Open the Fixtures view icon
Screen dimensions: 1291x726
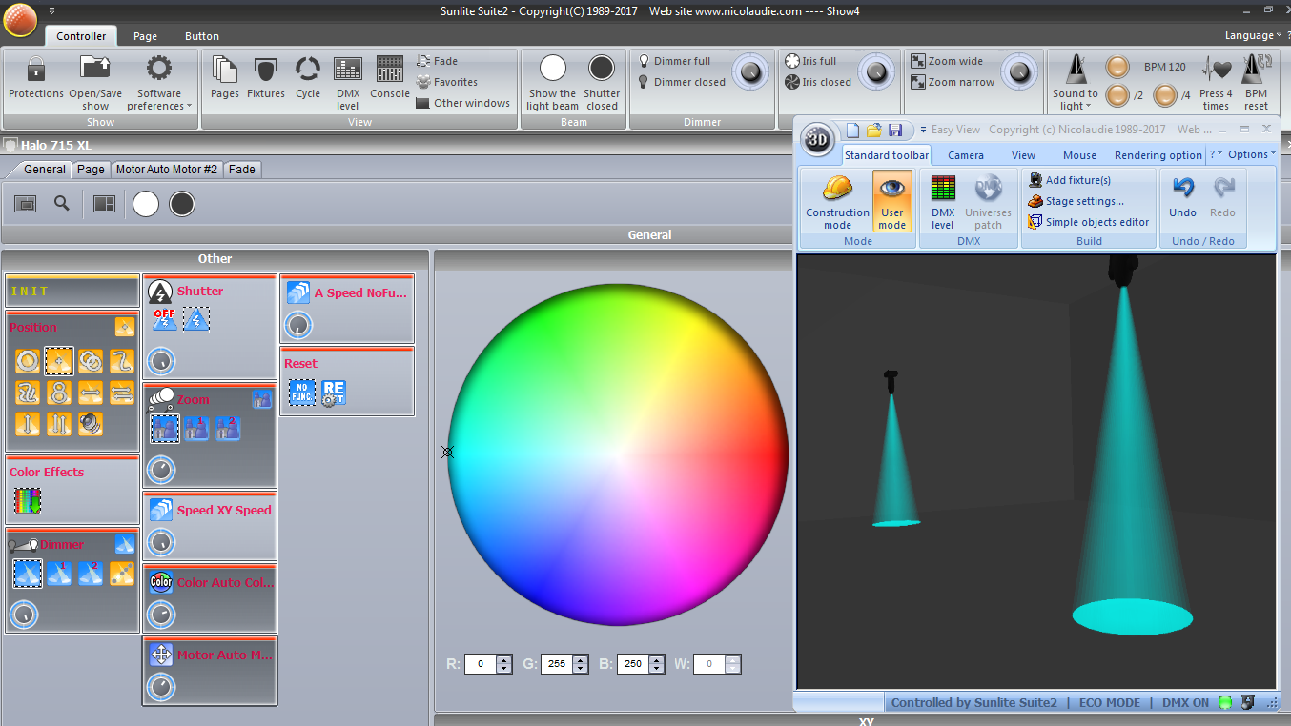266,71
